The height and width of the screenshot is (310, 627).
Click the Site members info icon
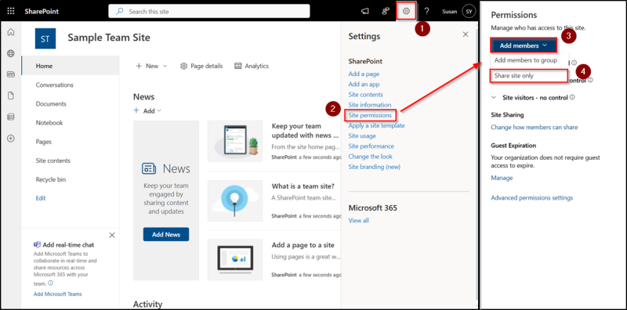tap(590, 80)
